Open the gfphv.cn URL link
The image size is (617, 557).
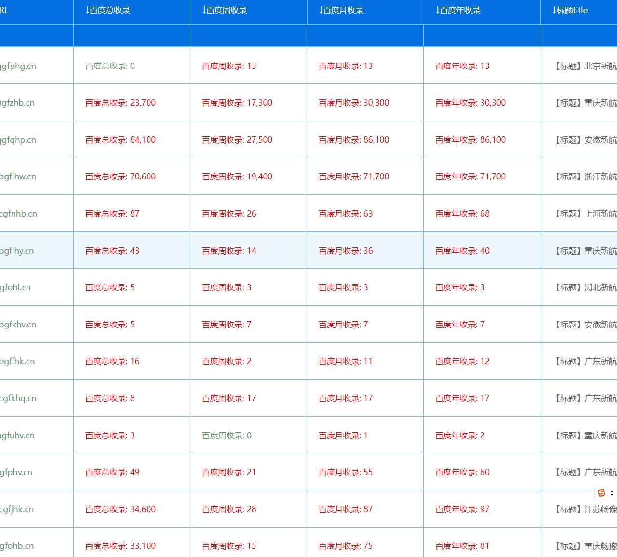pos(16,472)
